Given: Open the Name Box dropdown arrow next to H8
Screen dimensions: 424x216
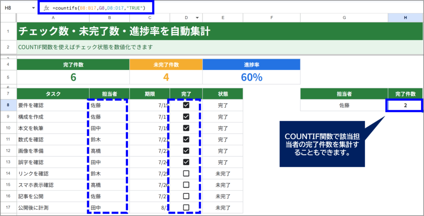Looking at the screenshot, I should coord(34,8).
